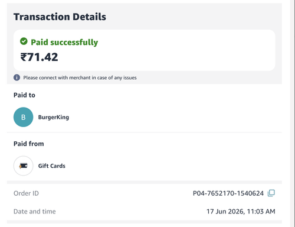Select the BurgerKing teal avatar circle
This screenshot has width=295, height=227.
click(23, 117)
